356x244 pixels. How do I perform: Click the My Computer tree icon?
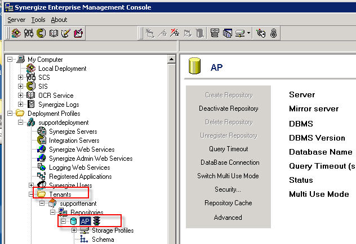(21, 60)
